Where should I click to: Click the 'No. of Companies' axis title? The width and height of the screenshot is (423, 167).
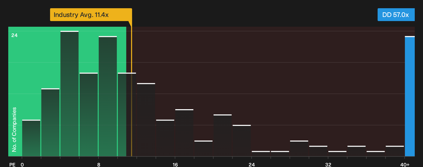pos(14,129)
